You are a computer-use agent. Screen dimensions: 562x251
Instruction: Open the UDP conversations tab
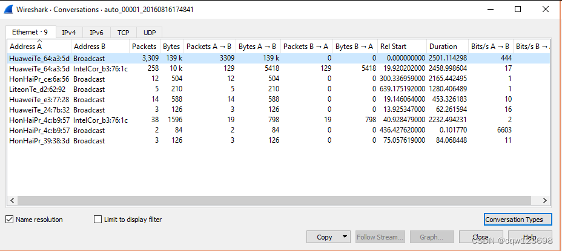pos(150,33)
